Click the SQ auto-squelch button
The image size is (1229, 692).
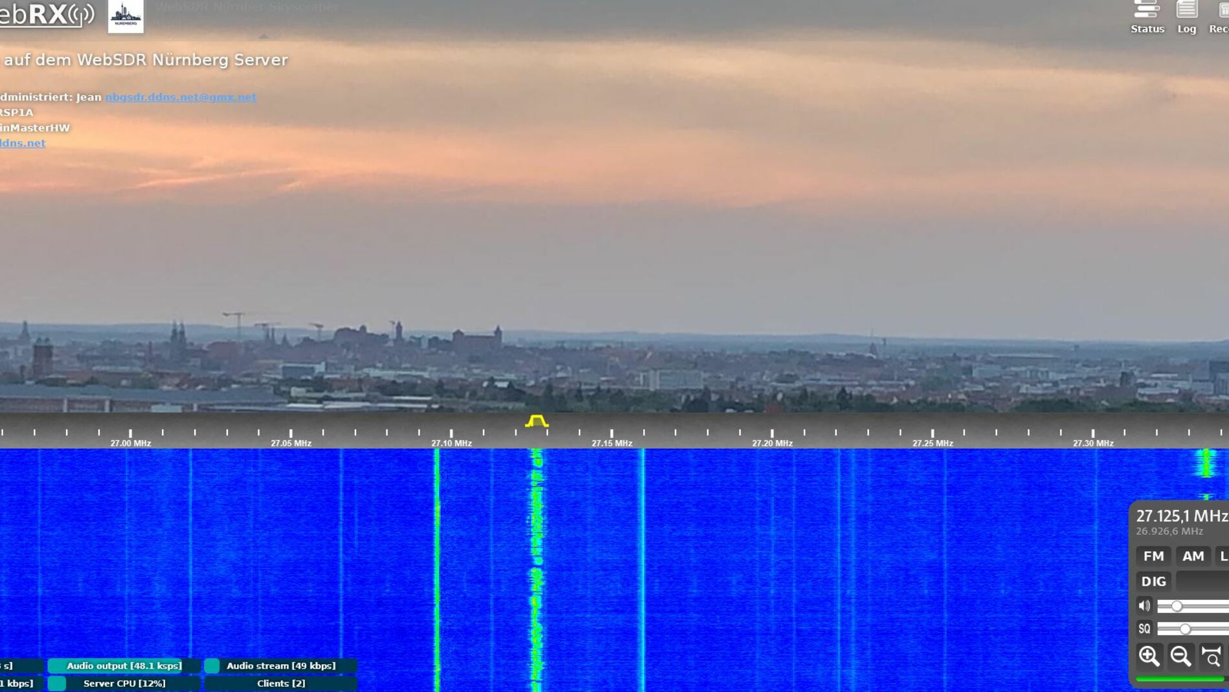click(x=1144, y=629)
